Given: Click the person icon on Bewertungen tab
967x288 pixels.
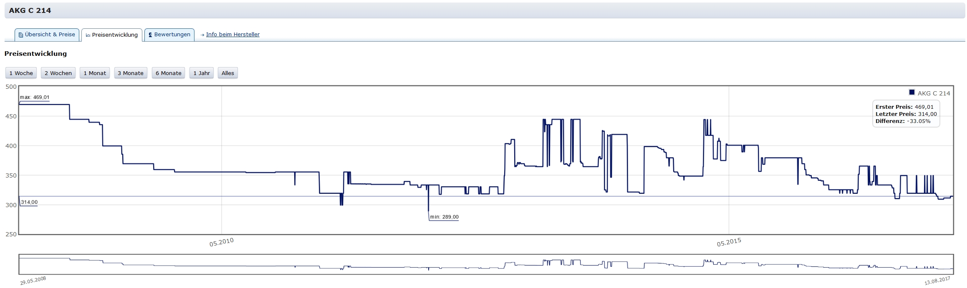Looking at the screenshot, I should point(150,35).
